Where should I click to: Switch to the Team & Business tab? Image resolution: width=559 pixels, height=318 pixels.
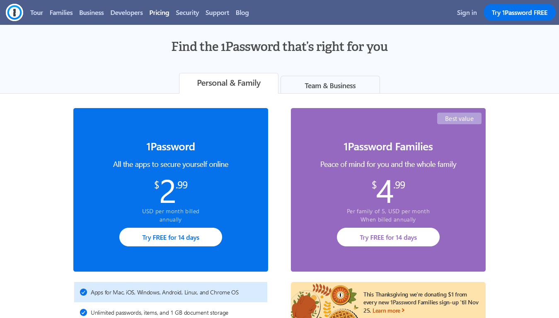pos(330,85)
